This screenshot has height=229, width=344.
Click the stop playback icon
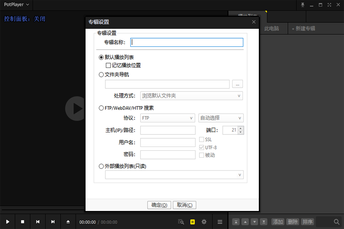(x=23, y=222)
